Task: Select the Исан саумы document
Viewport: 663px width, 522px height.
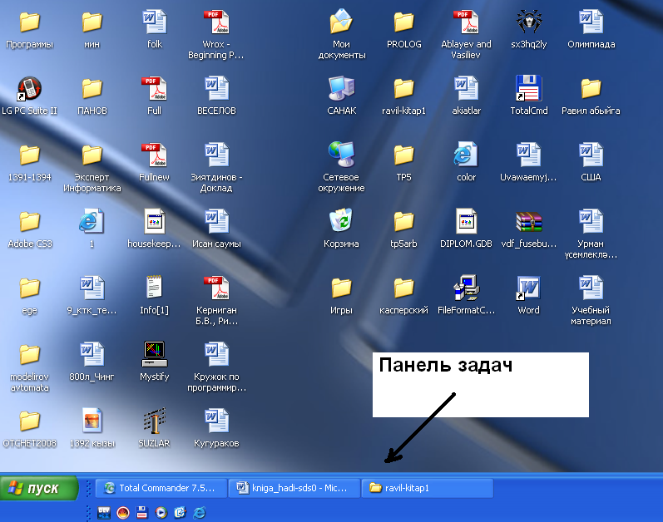Action: tap(216, 221)
